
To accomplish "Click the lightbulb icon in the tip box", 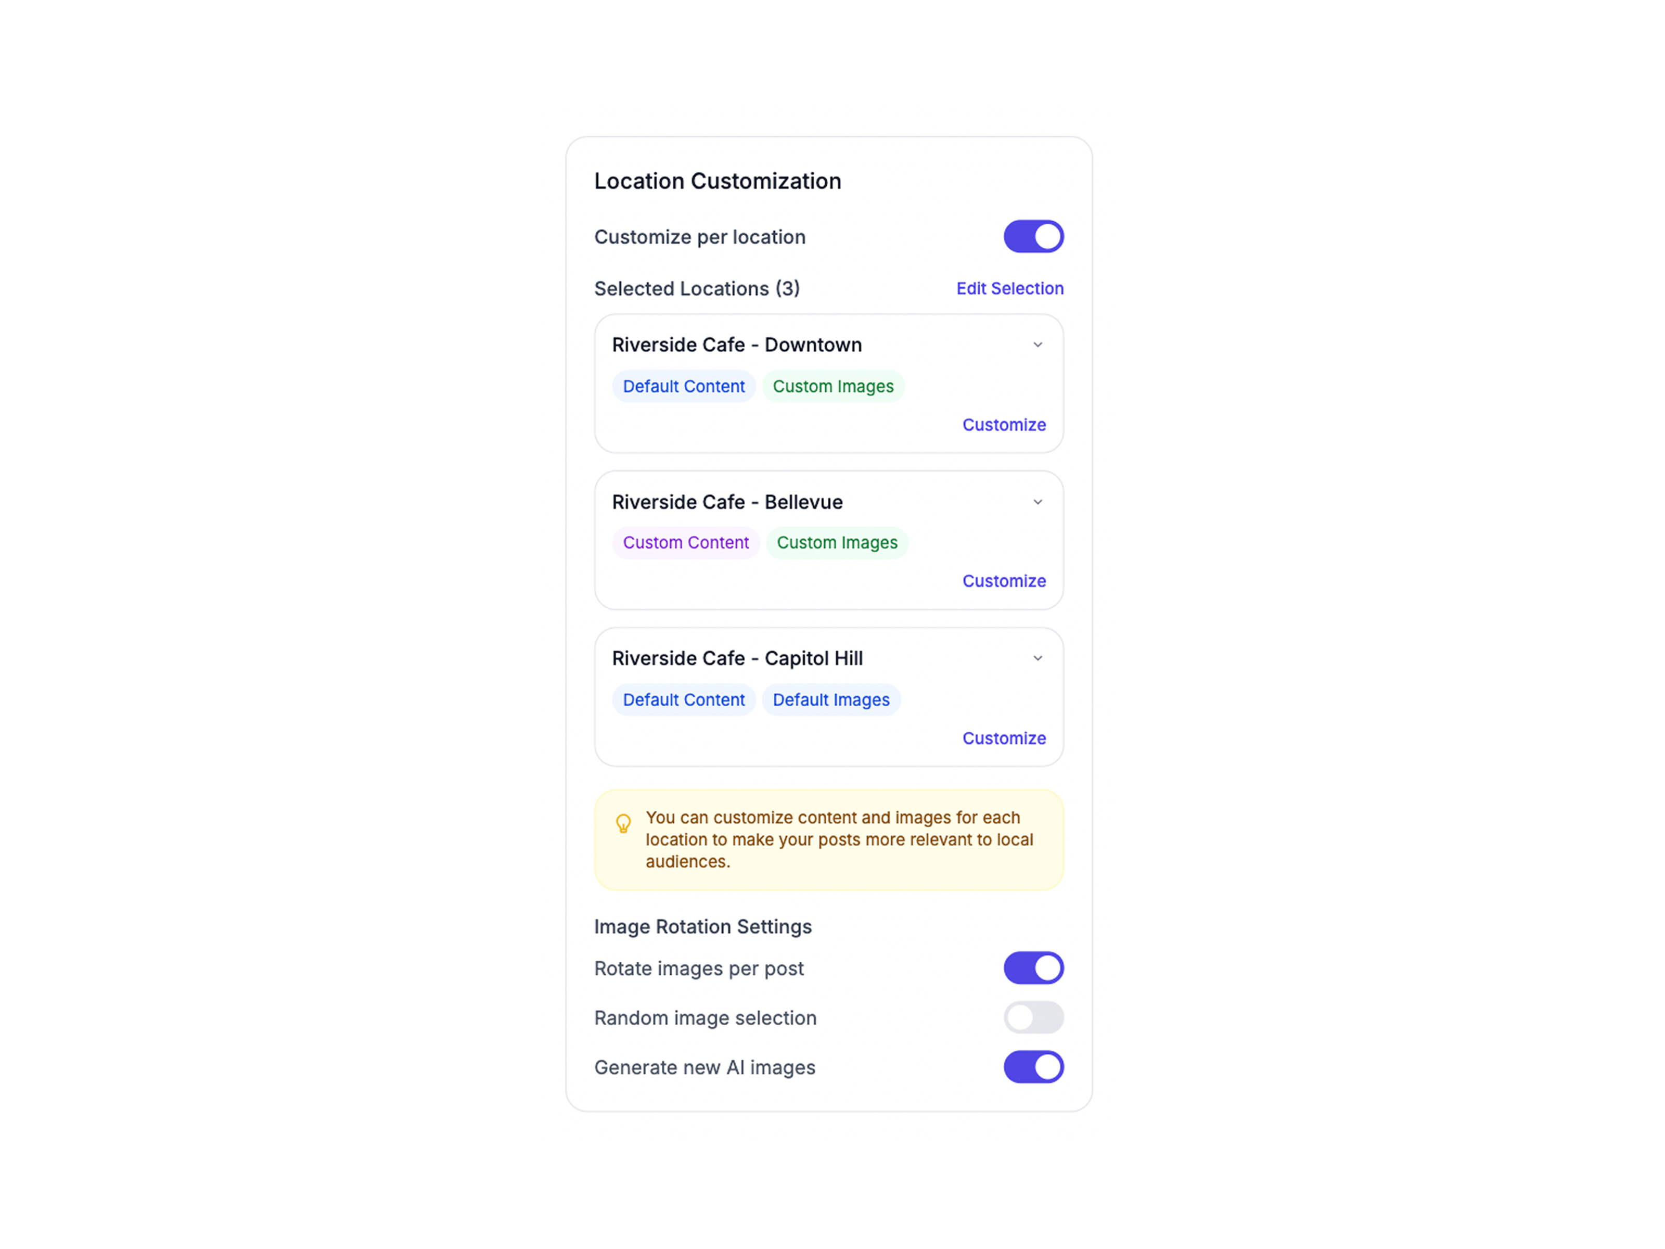I will (x=623, y=824).
